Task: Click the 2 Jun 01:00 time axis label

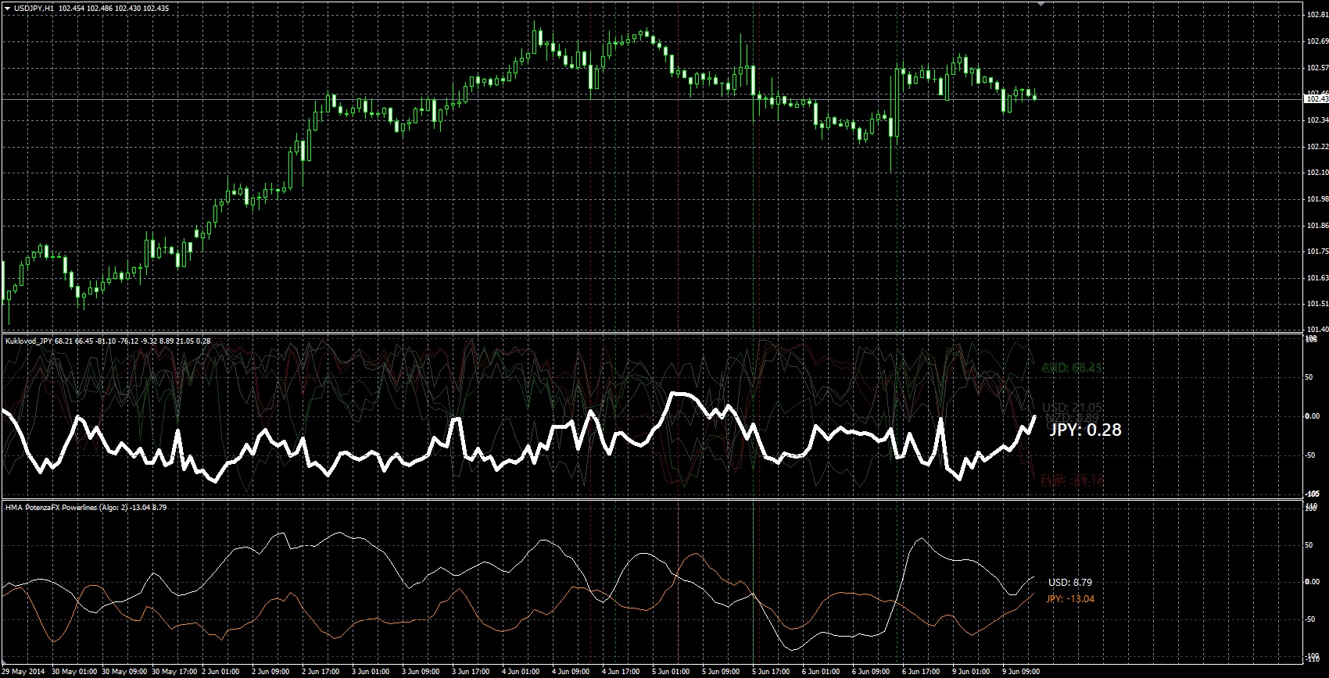Action: tap(221, 672)
